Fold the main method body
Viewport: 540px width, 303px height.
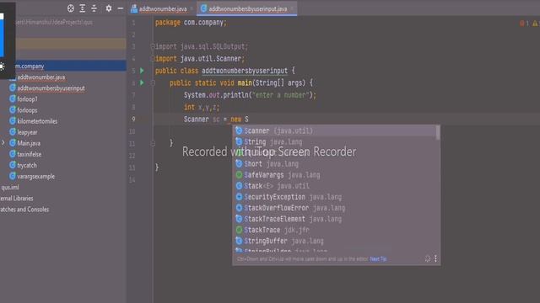(x=153, y=83)
